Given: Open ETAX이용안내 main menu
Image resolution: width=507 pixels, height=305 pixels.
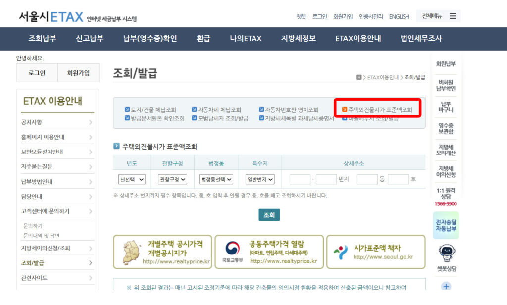Looking at the screenshot, I should click(x=358, y=38).
